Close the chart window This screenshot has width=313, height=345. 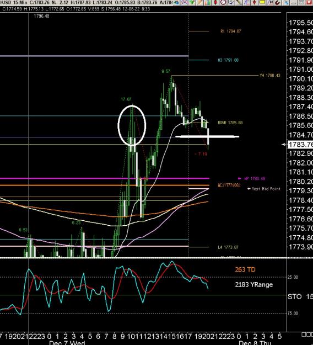tap(309, 2)
